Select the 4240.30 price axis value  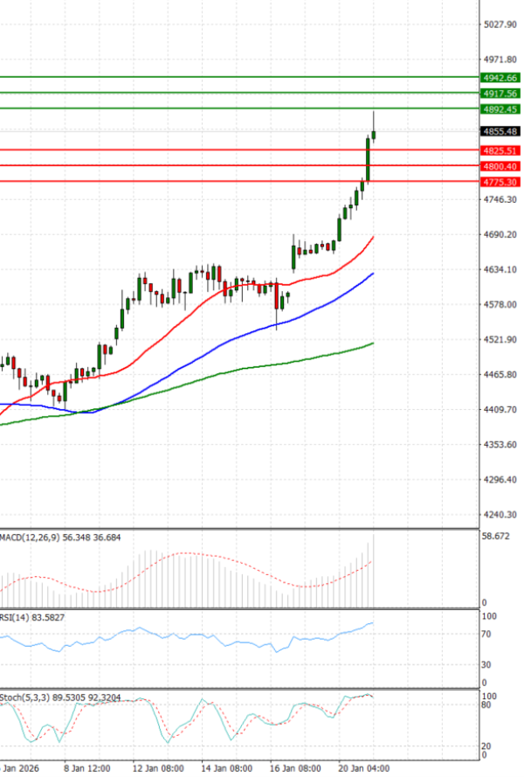pyautogui.click(x=500, y=515)
